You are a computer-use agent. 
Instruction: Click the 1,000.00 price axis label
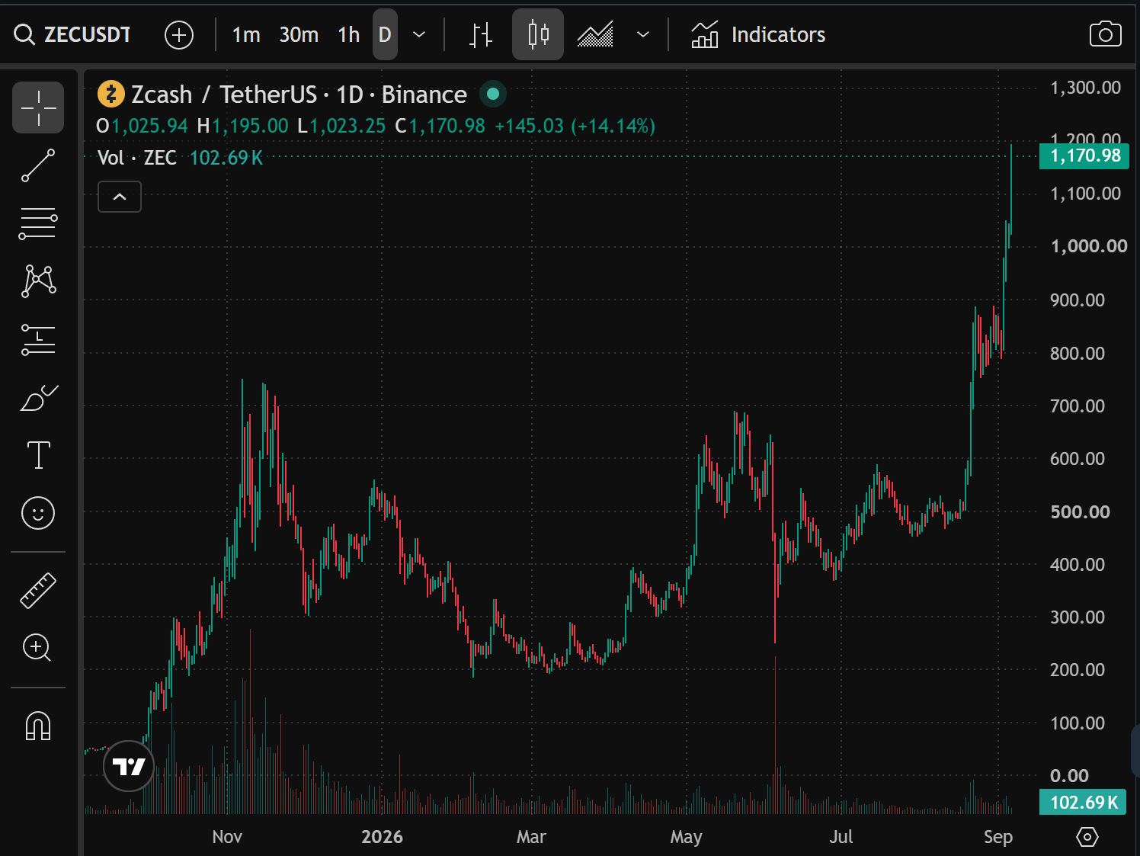point(1088,246)
